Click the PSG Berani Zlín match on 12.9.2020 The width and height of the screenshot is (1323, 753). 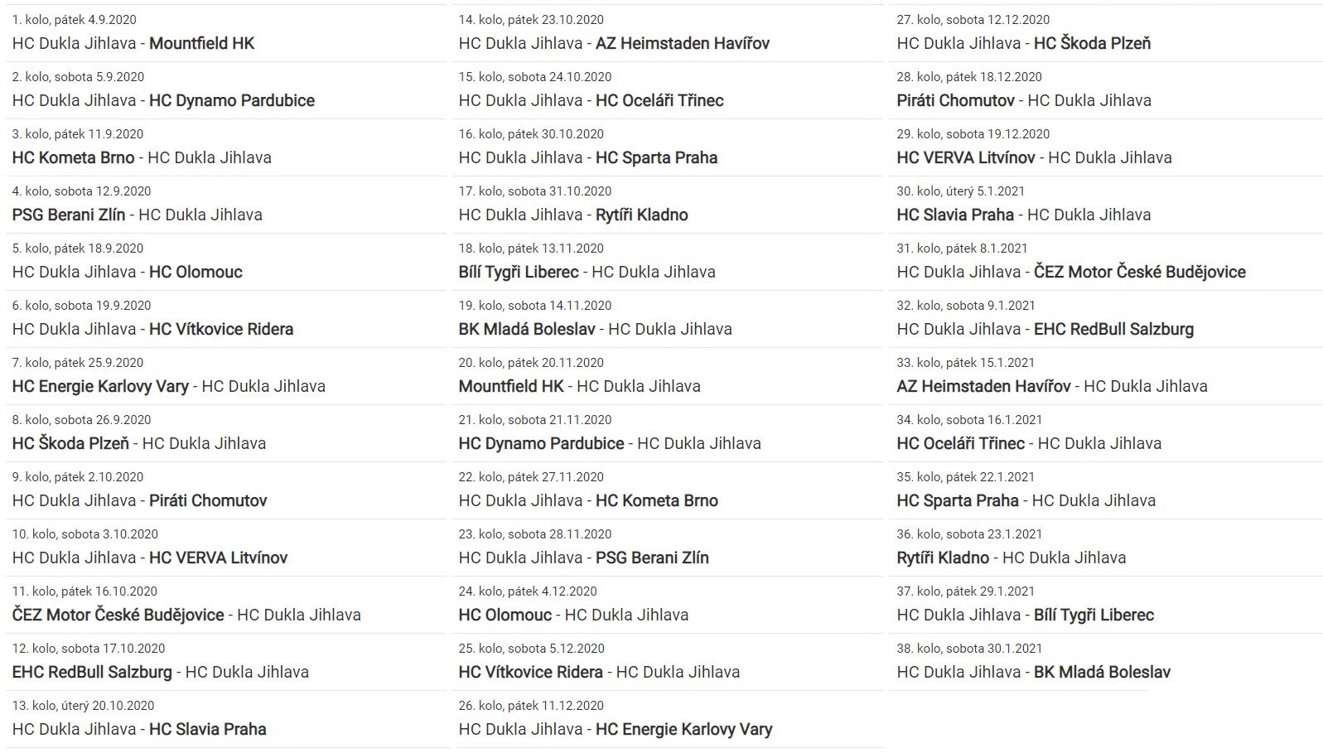click(137, 215)
